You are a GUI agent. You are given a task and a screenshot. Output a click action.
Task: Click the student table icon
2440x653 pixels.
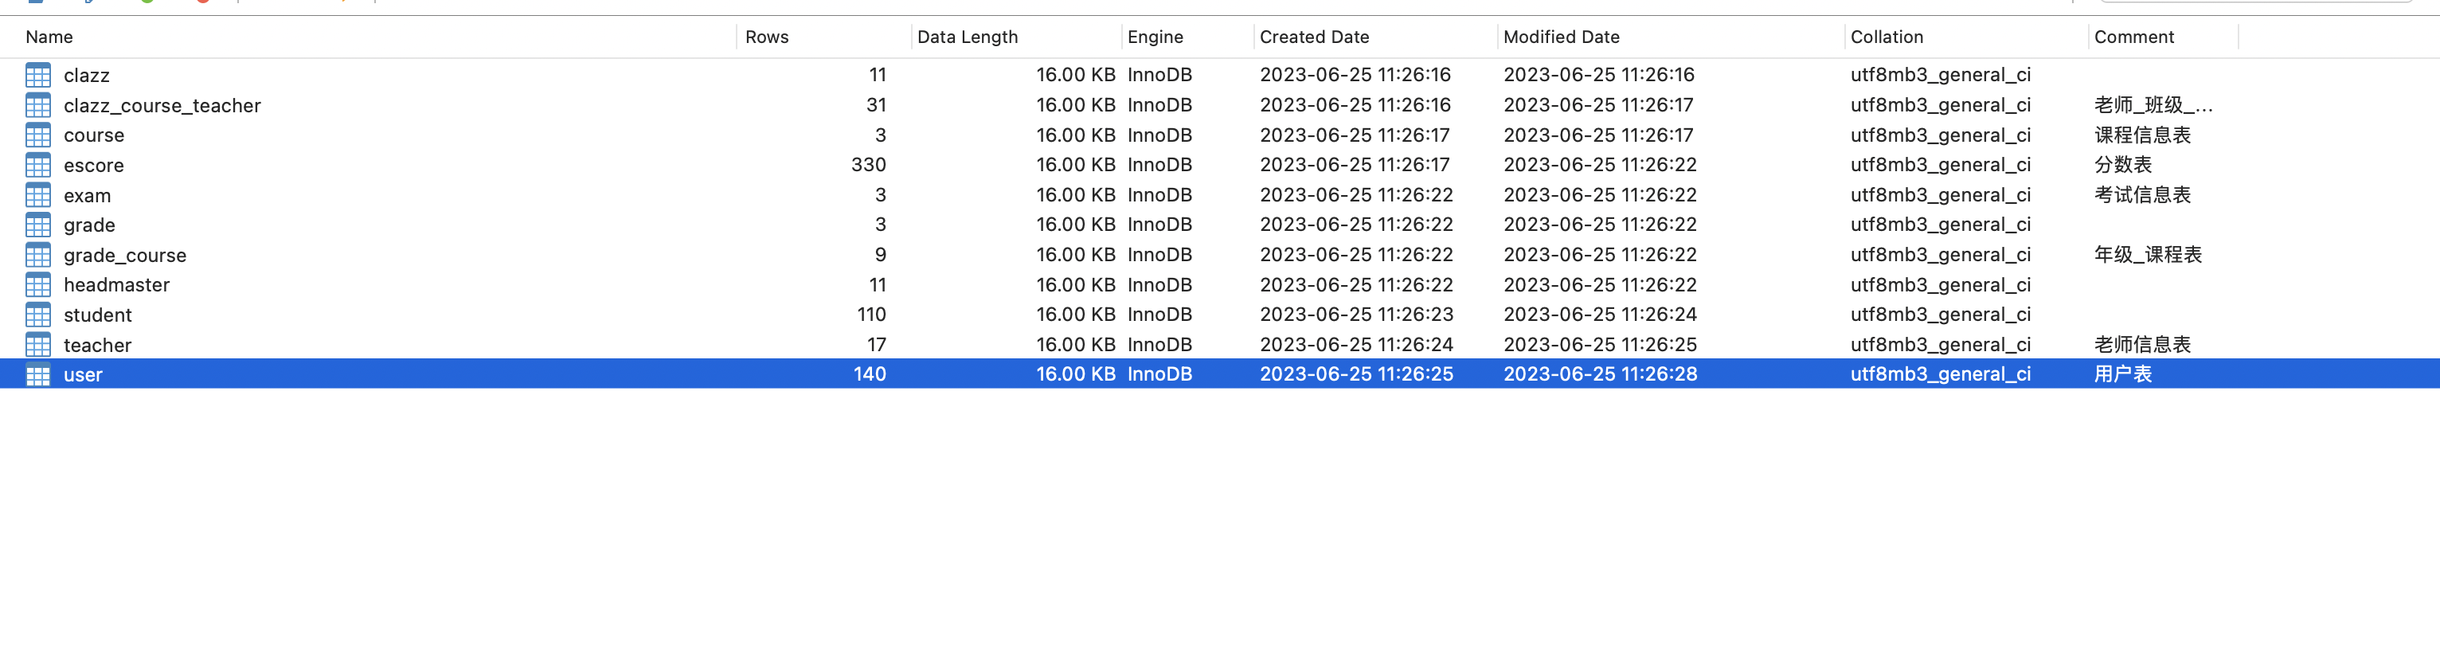(38, 315)
